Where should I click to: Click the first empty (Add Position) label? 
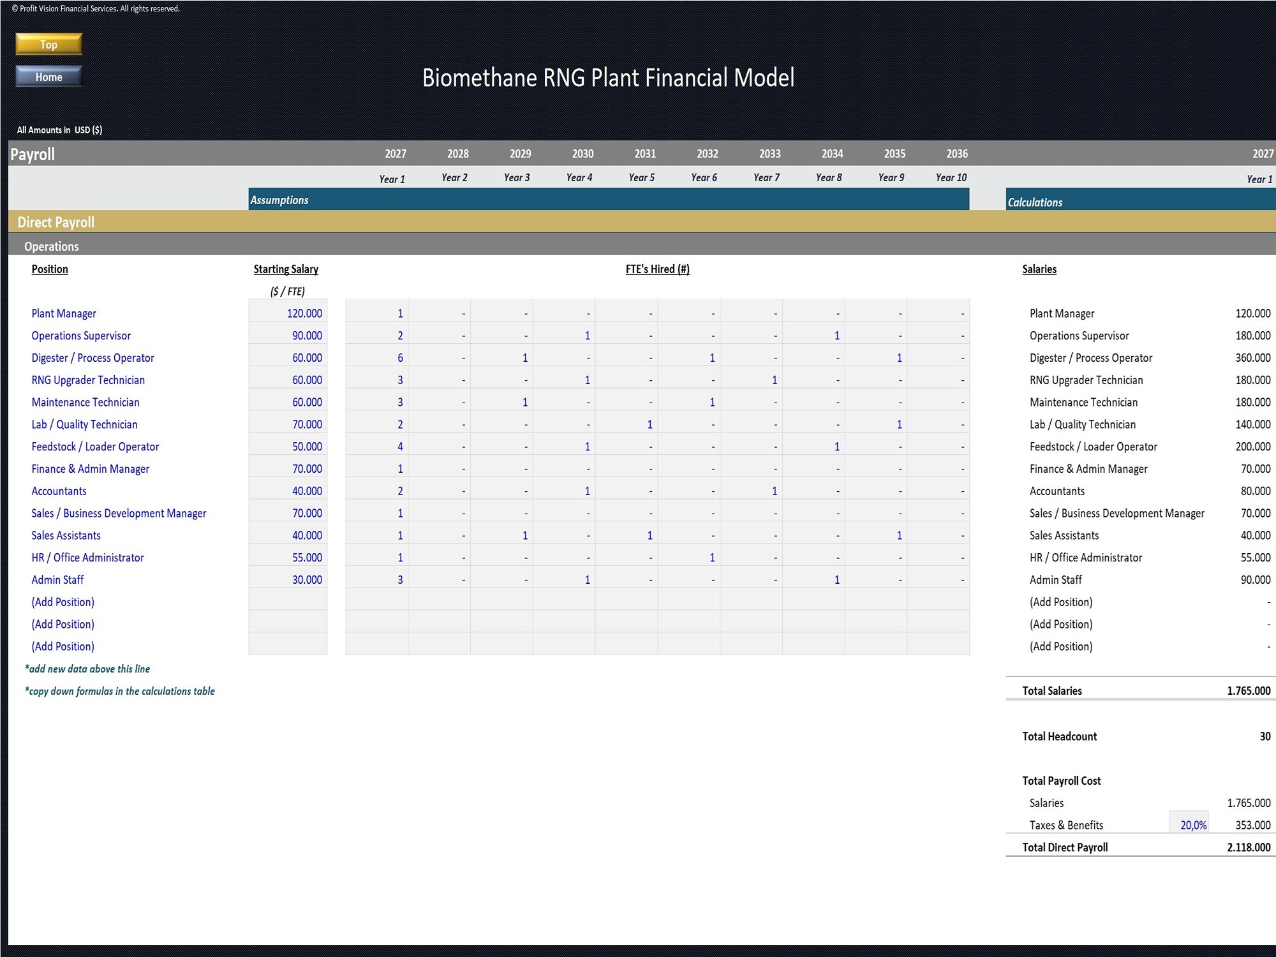click(x=63, y=602)
